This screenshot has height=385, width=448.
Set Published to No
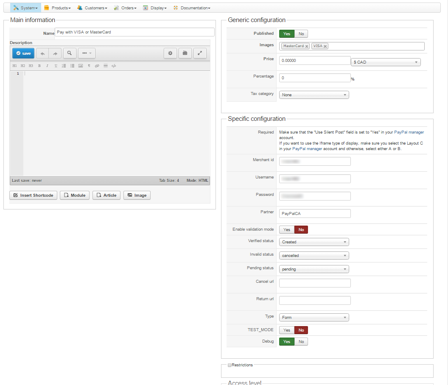coord(301,34)
